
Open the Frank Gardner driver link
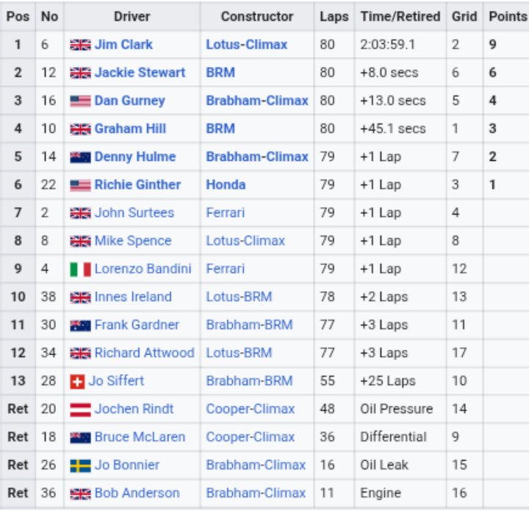point(137,325)
